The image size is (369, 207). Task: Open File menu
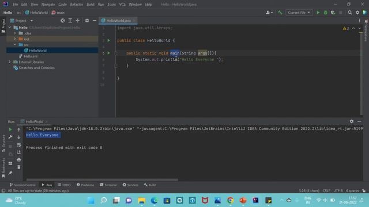(16, 5)
